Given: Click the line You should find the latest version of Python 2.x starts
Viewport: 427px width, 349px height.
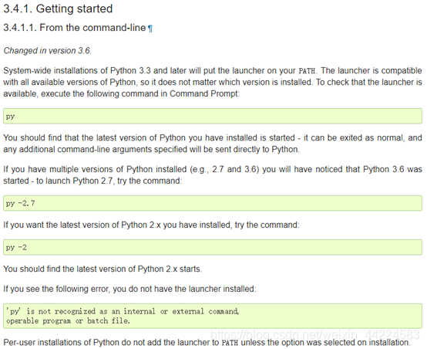Looking at the screenshot, I should click(x=103, y=269).
